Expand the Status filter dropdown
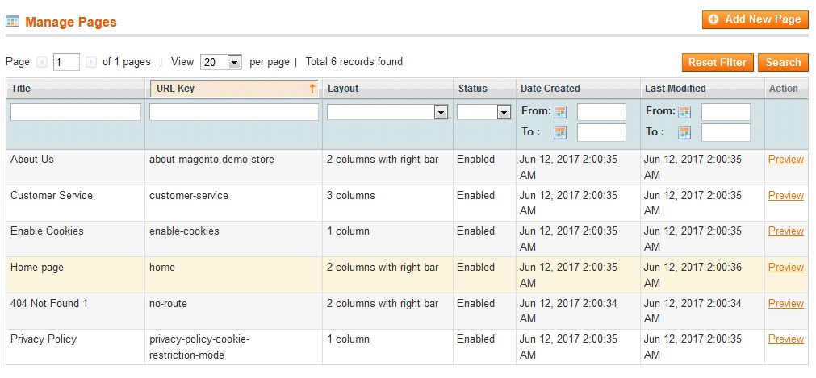 (x=483, y=112)
